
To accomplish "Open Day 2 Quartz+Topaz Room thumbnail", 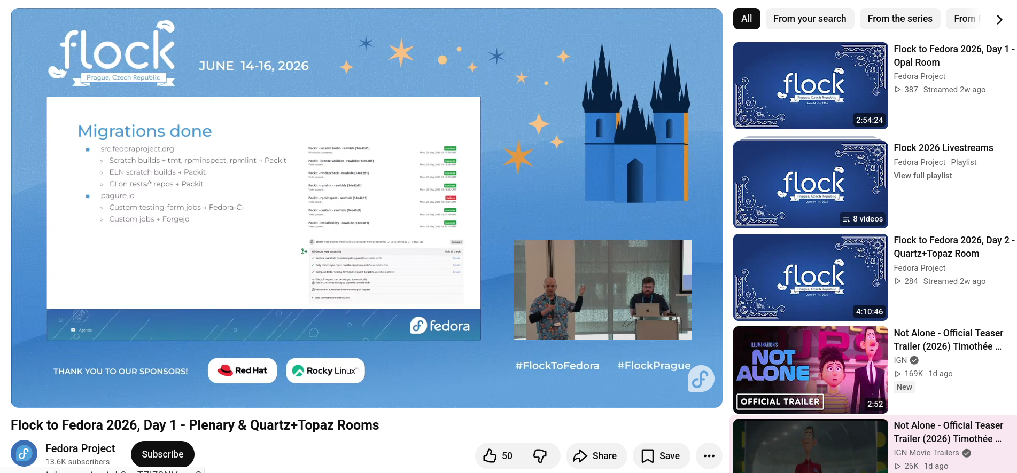I will coord(810,277).
